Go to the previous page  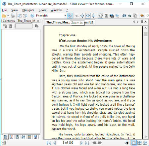pos(55,143)
